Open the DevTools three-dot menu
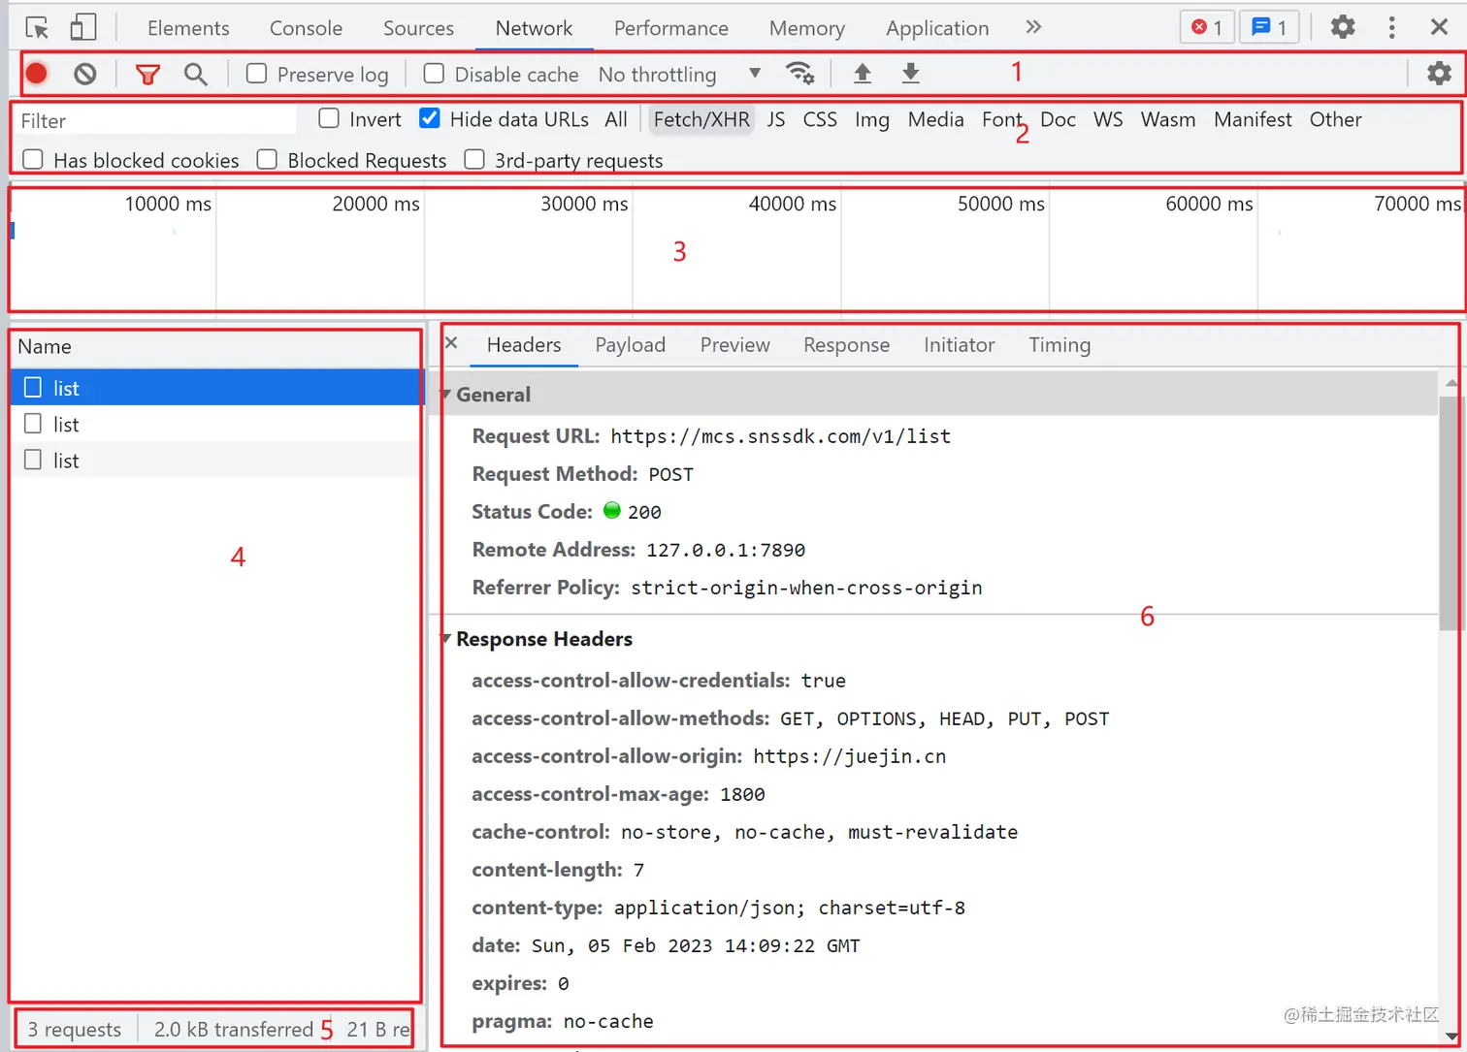Image resolution: width=1467 pixels, height=1052 pixels. (1391, 27)
